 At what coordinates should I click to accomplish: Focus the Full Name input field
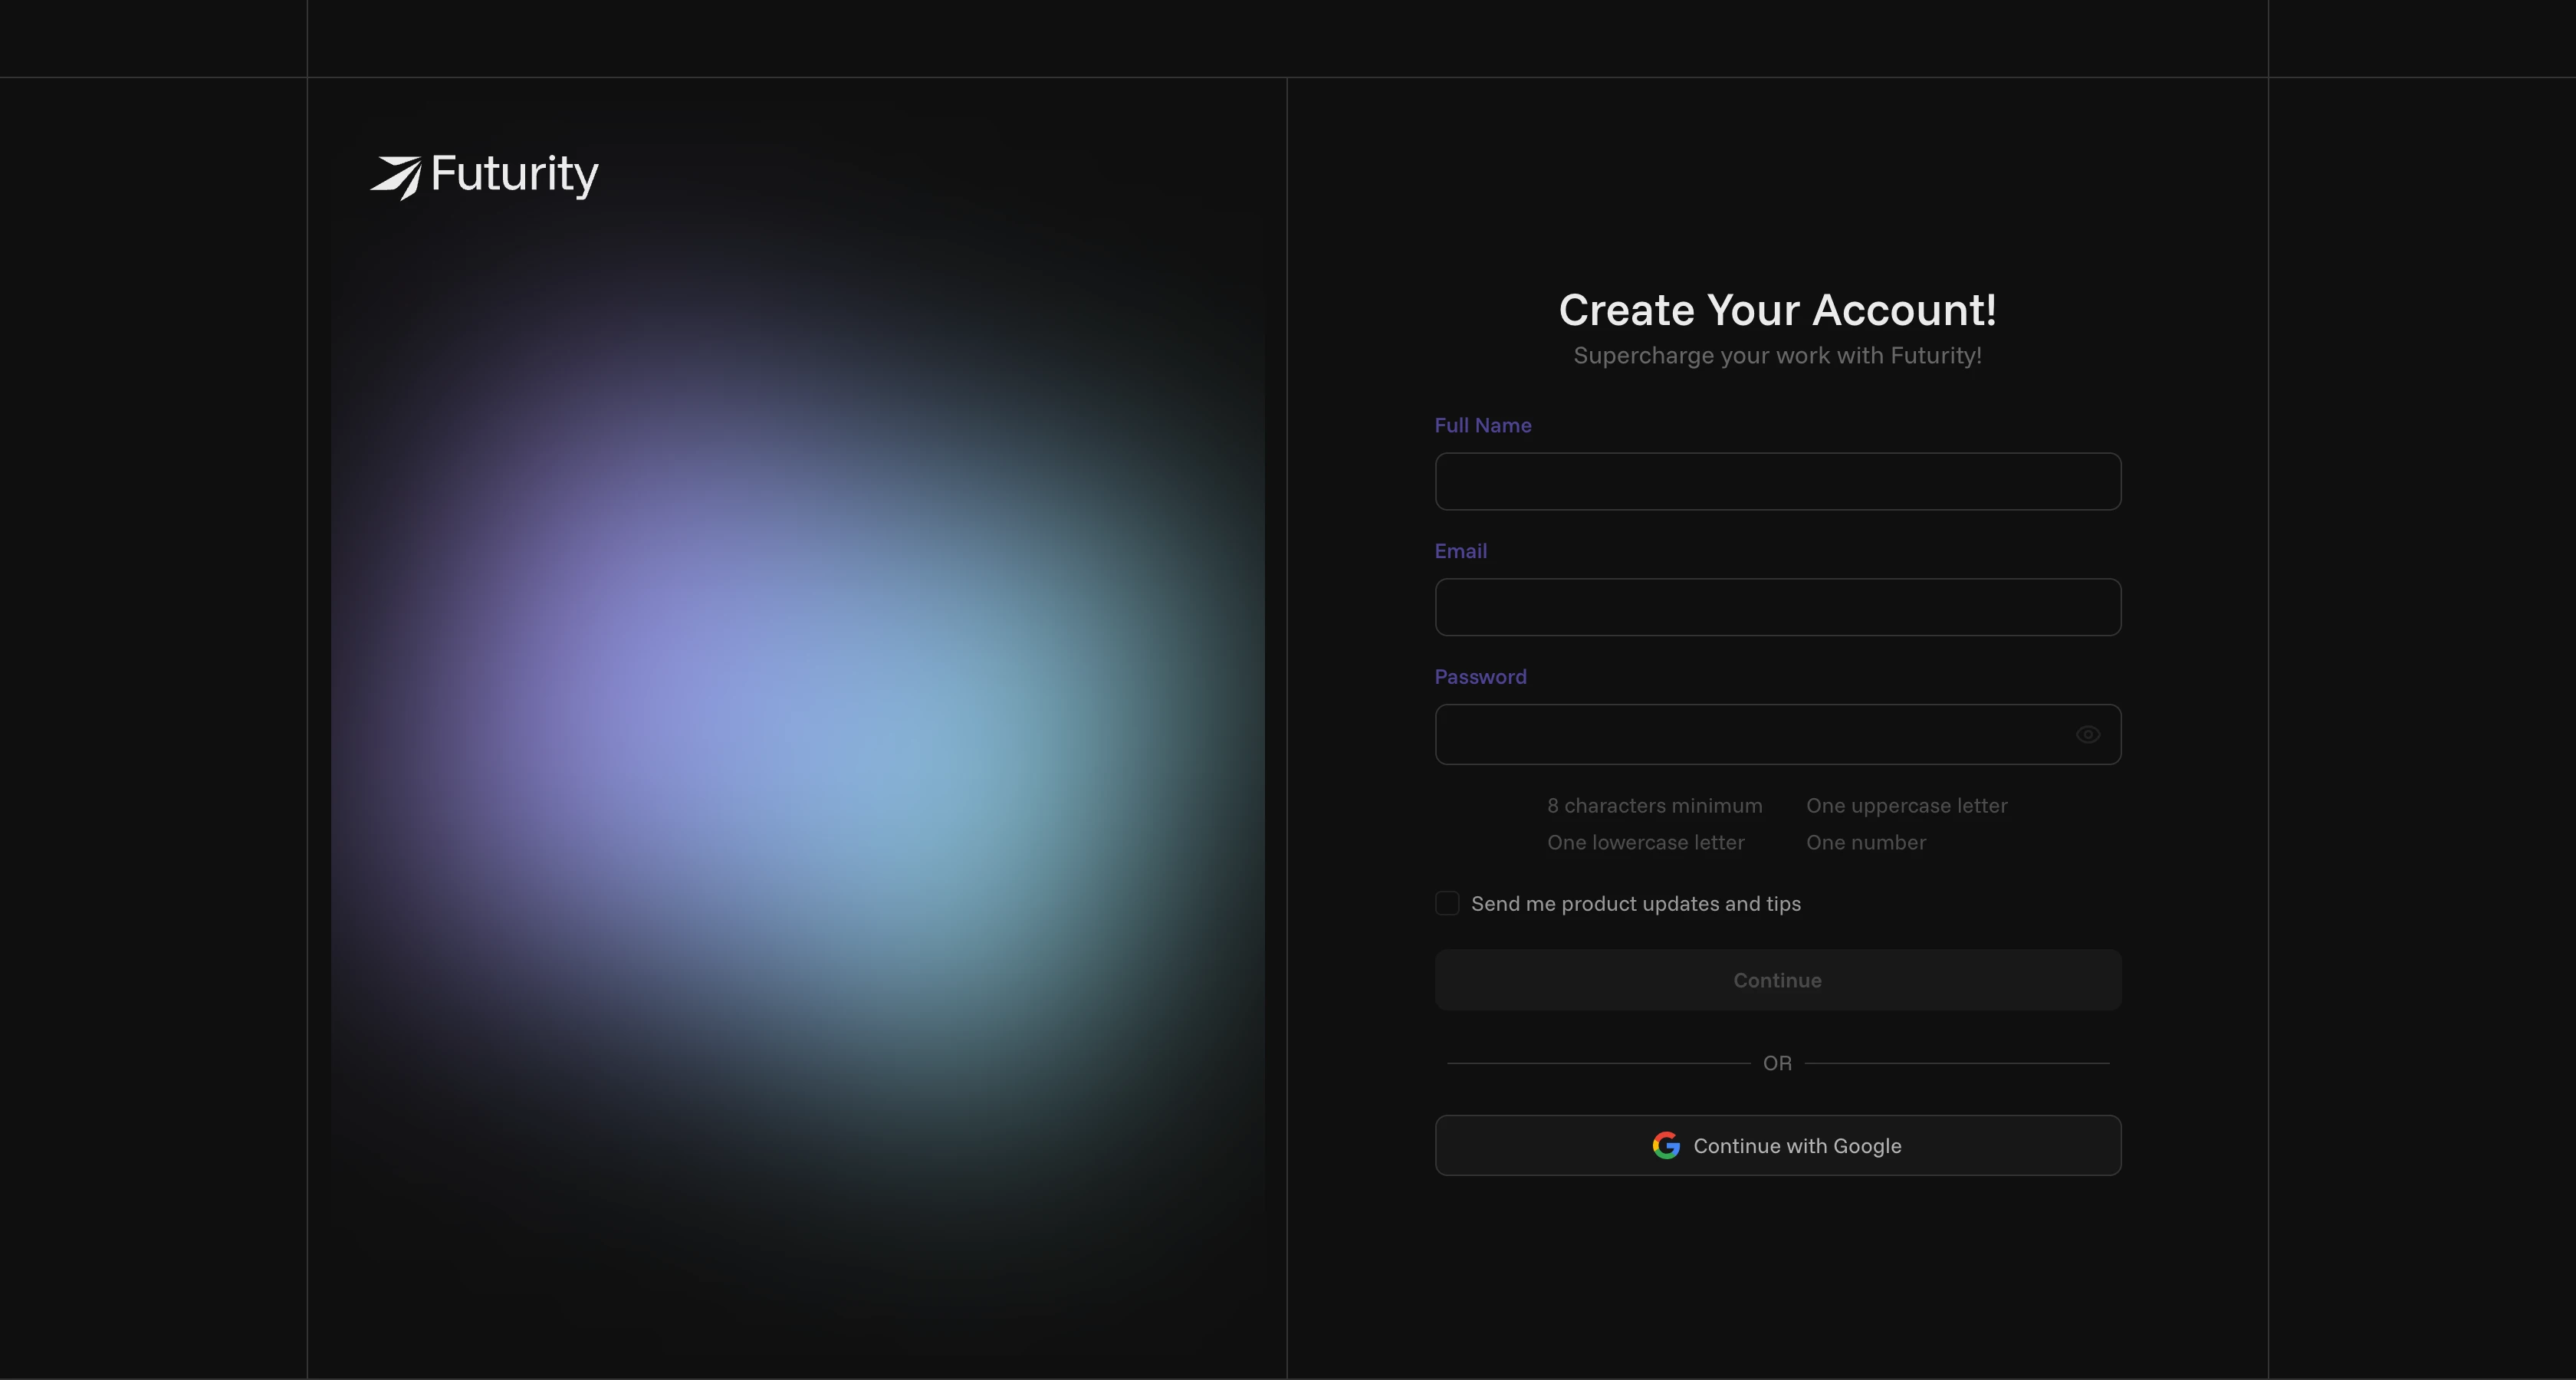1778,481
